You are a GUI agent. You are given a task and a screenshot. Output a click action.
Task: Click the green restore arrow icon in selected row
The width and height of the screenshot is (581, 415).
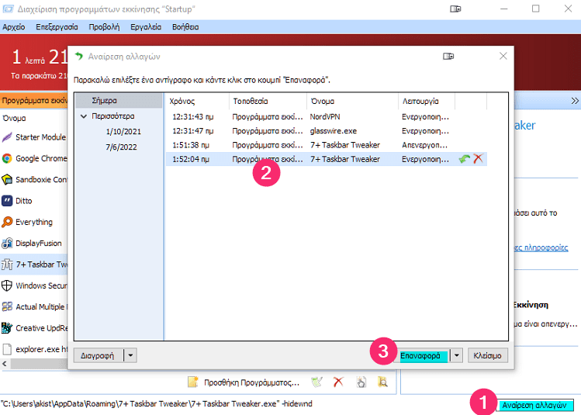tap(465, 159)
